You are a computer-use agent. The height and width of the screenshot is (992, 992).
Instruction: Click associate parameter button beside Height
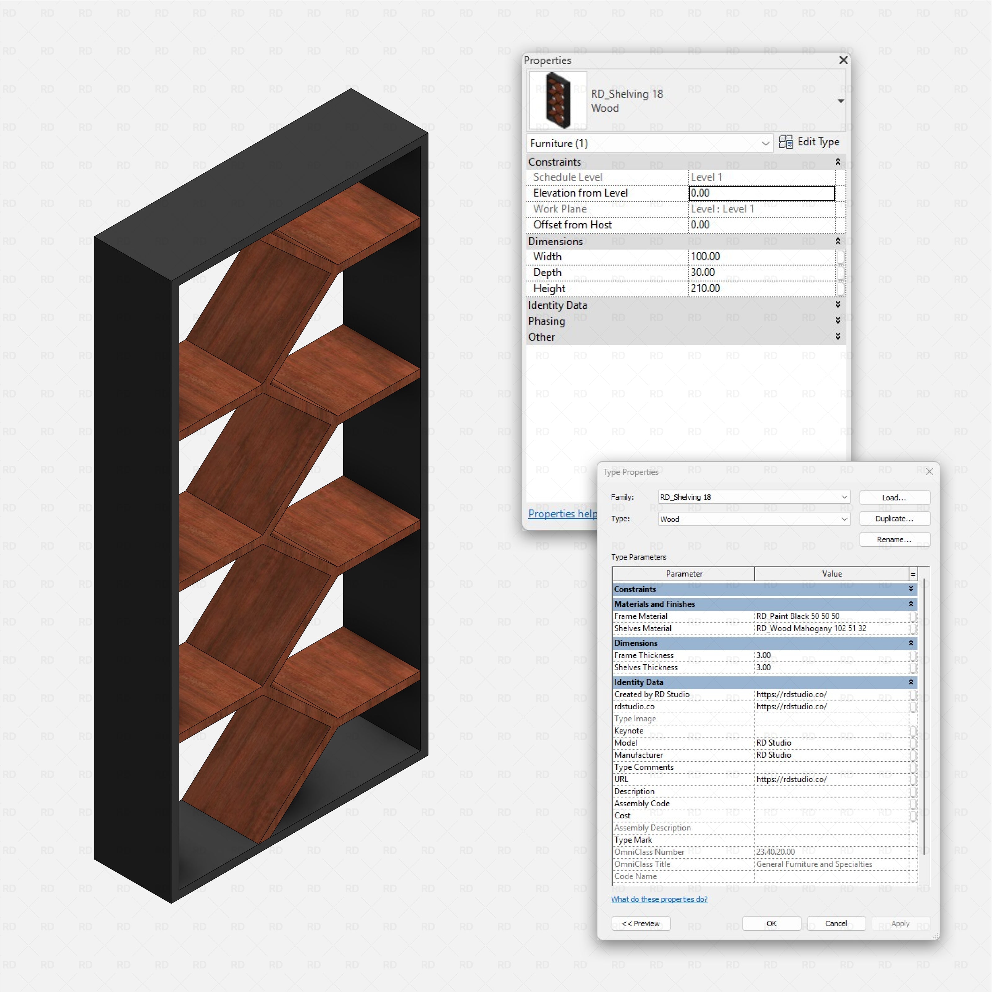coord(840,289)
